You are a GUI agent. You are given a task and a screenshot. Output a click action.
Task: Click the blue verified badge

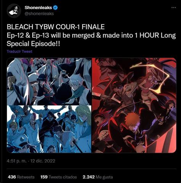55,8
